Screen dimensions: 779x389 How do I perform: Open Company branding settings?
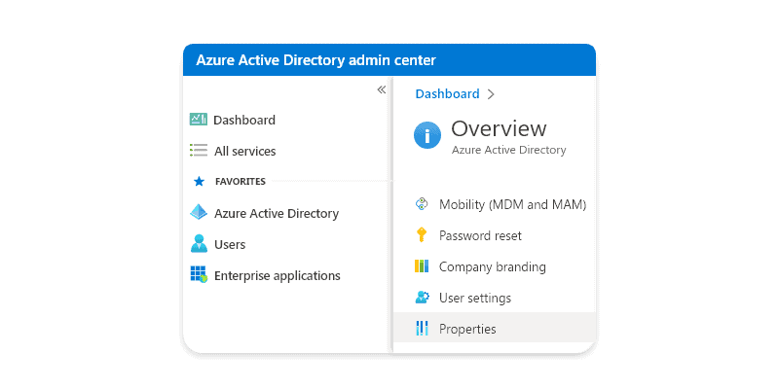[495, 266]
